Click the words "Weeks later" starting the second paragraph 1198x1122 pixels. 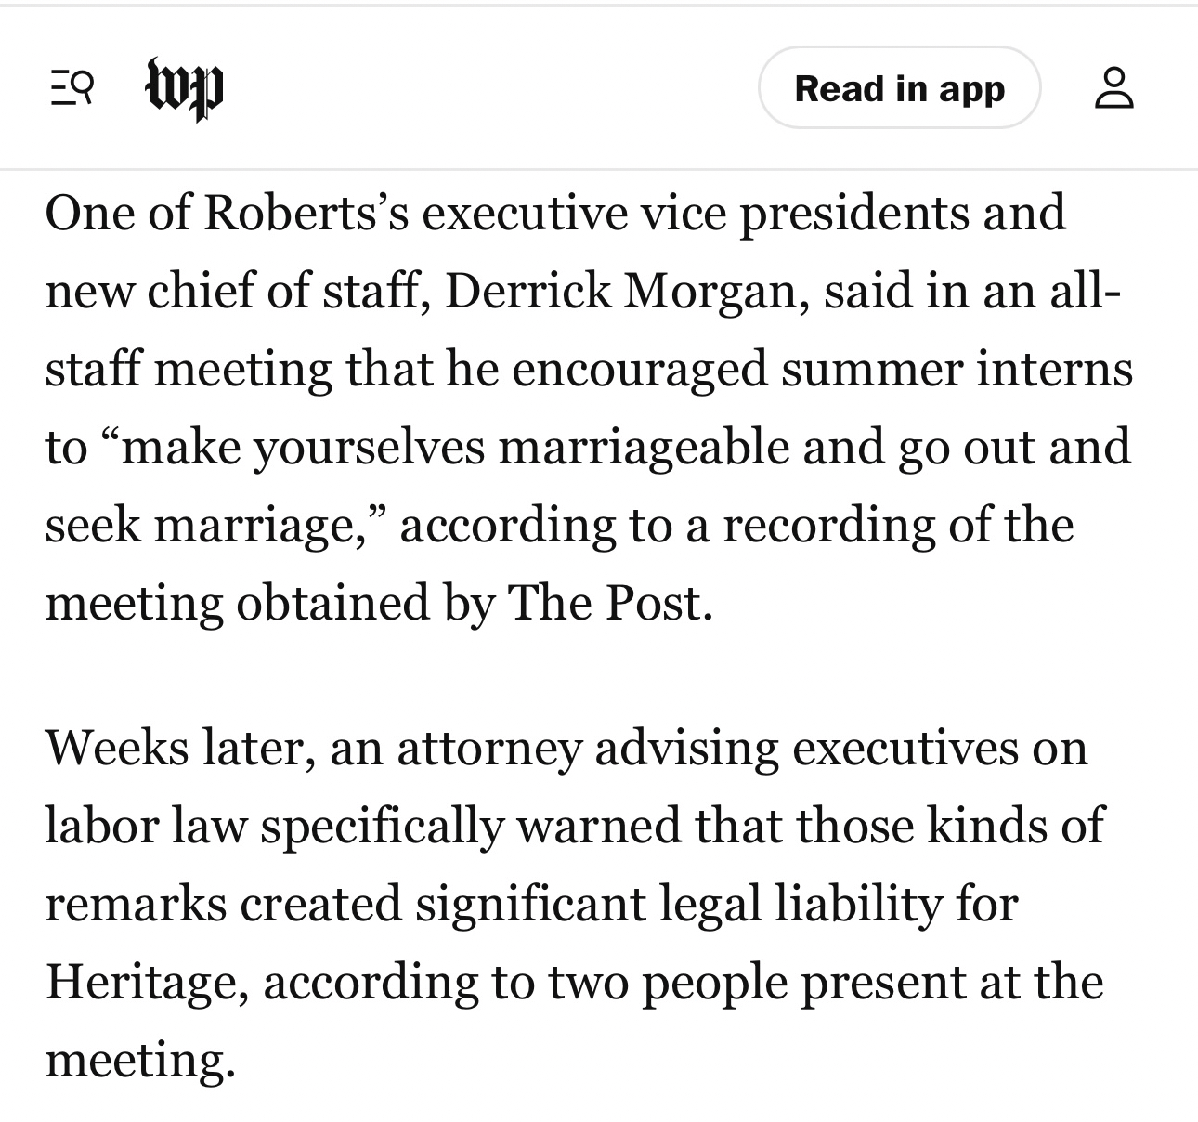176,748
